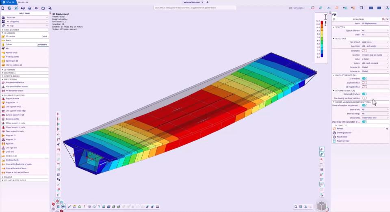
Task: Turn on 2D positive face results
Action: click(x=364, y=82)
